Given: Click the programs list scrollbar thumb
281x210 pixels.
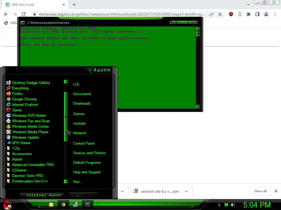Looking at the screenshot, I should click(x=66, y=116).
